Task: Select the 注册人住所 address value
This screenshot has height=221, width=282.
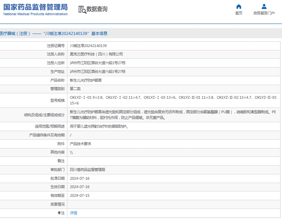Action: coord(98,63)
